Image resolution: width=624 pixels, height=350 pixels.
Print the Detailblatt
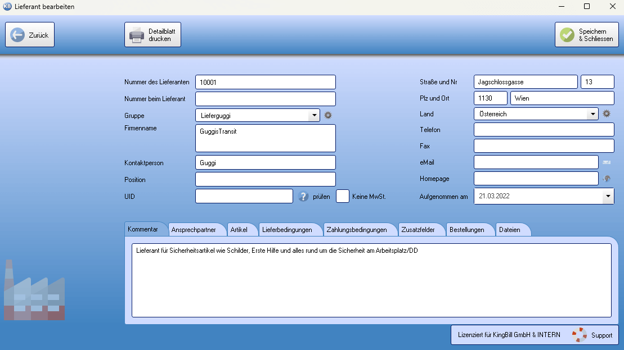pyautogui.click(x=152, y=35)
